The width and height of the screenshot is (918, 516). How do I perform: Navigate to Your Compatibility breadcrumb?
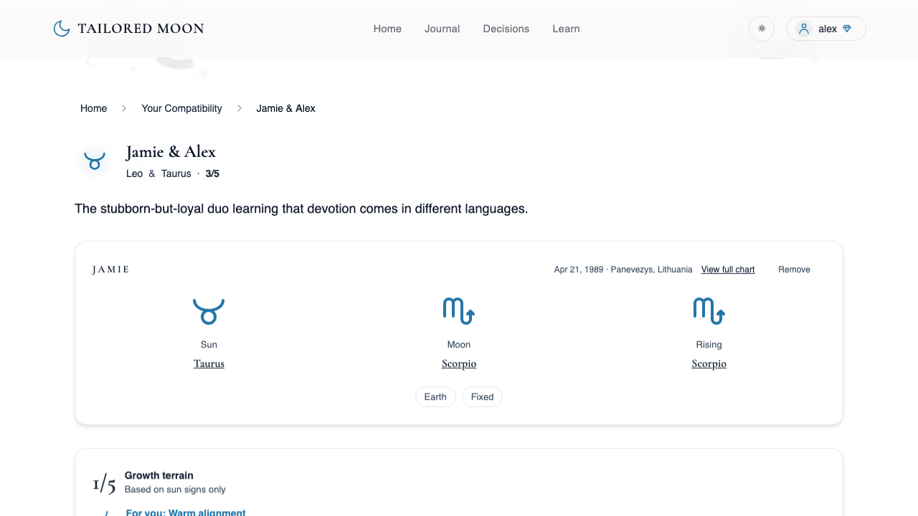181,108
